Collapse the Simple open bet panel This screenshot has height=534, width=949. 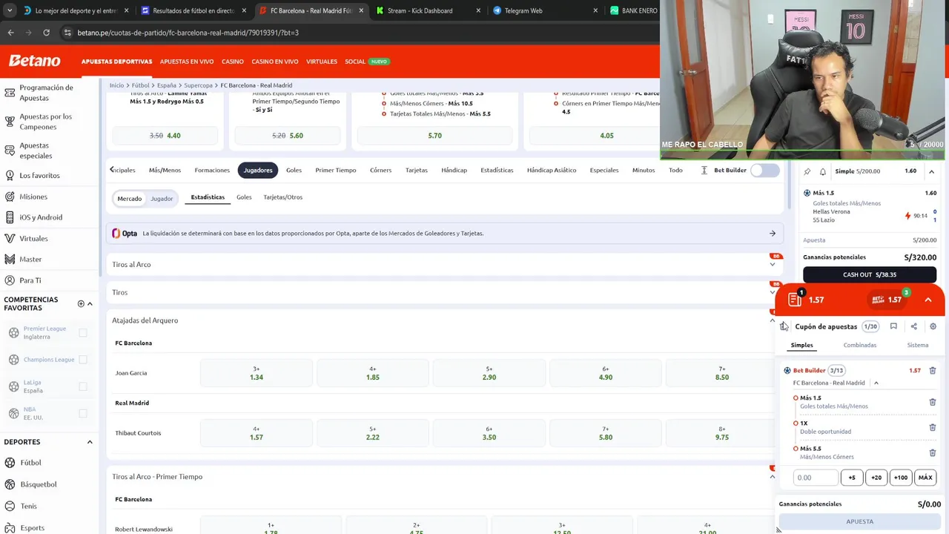(931, 171)
